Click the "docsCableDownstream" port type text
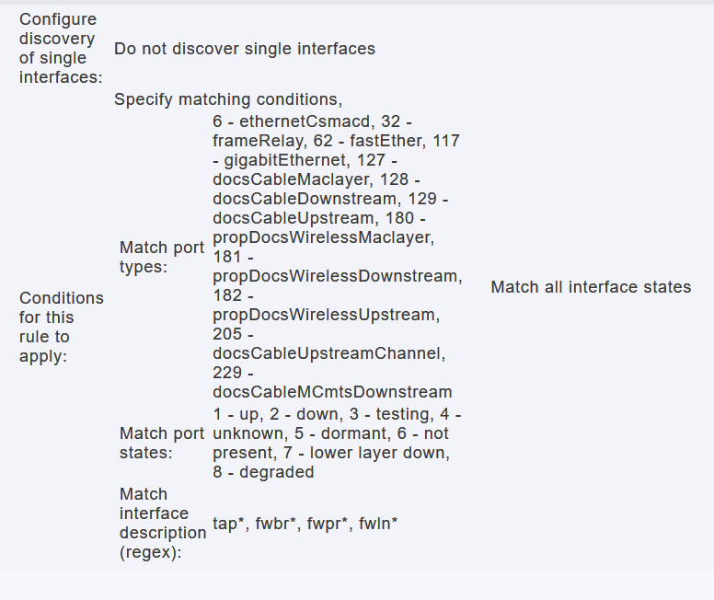Viewport: 714px width, 600px height. [x=305, y=199]
